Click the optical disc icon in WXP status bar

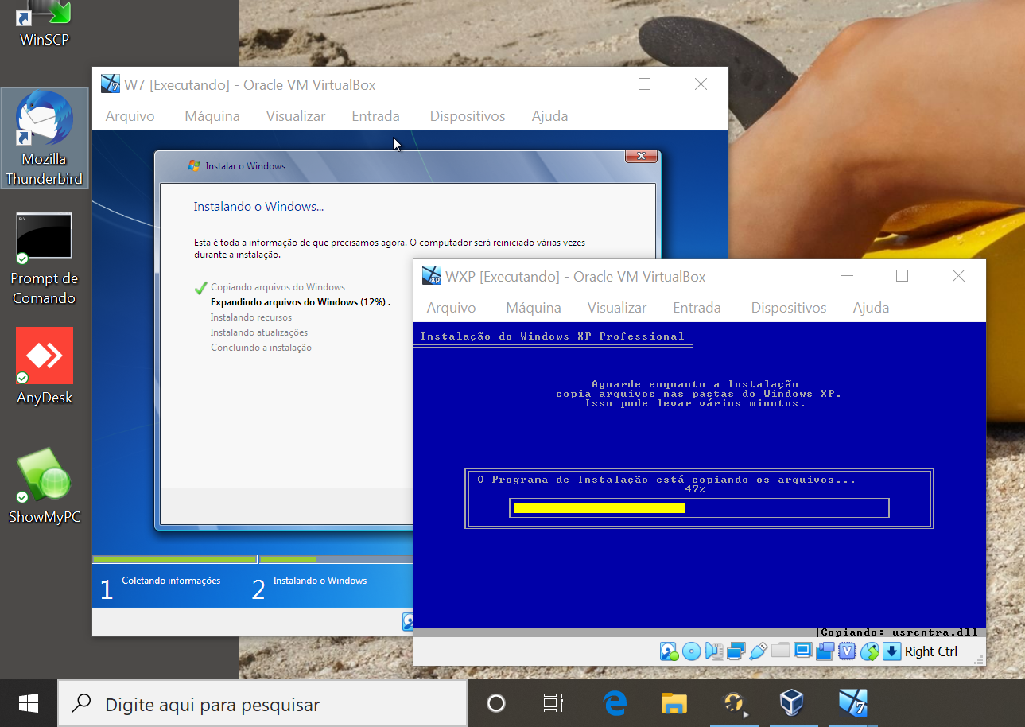click(x=691, y=651)
